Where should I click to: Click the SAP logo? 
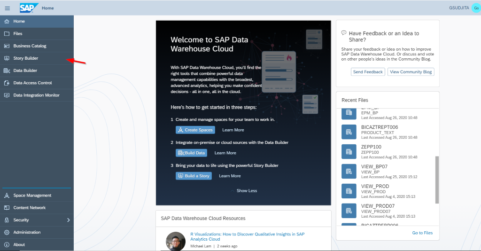(29, 8)
